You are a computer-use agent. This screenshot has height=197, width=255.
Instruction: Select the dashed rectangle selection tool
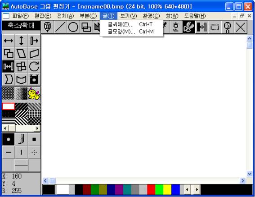click(x=215, y=27)
